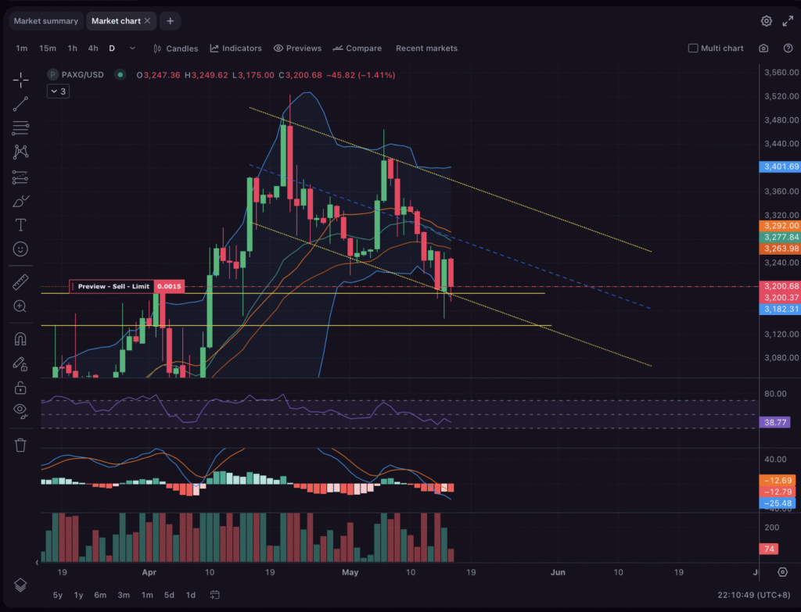Click the 3,182.31 blue price label
801x612 pixels.
(x=780, y=309)
